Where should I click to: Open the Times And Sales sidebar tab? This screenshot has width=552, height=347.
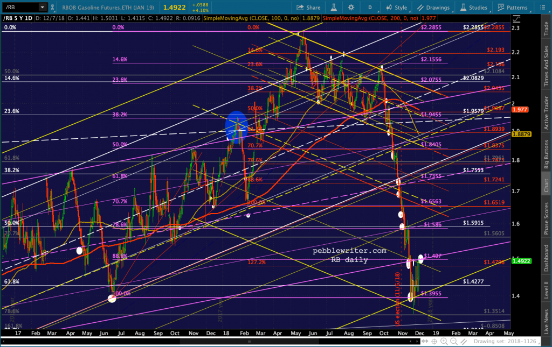tap(546, 66)
